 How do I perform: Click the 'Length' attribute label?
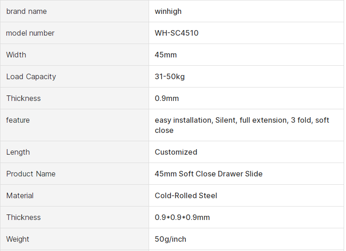[x=18, y=152]
